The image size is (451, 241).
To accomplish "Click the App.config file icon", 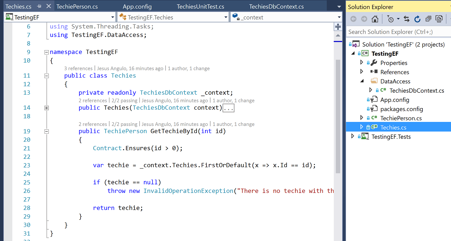I will point(374,99).
